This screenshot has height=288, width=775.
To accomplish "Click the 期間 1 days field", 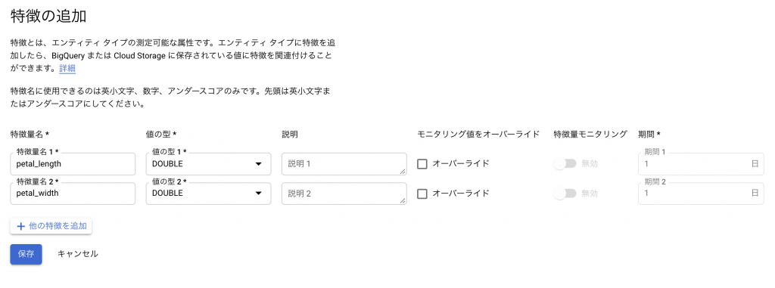I will click(x=701, y=164).
